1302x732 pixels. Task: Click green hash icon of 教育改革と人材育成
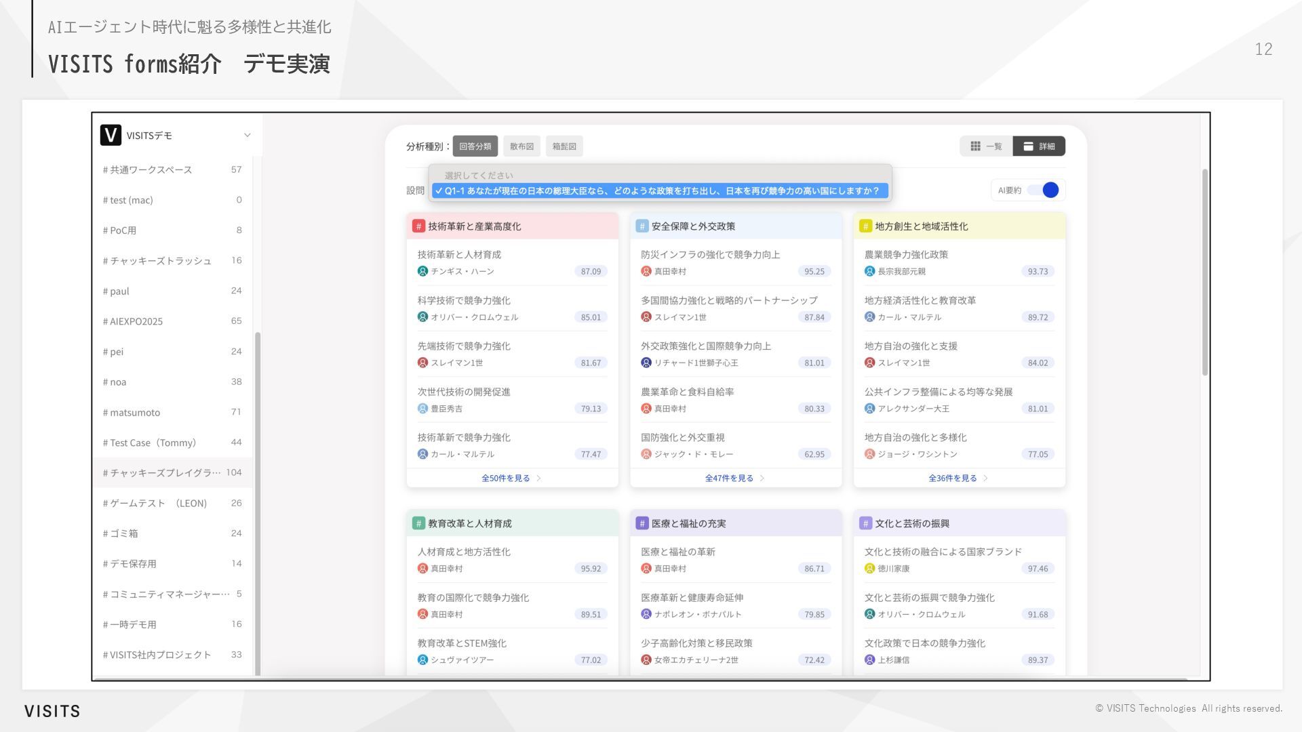pyautogui.click(x=418, y=523)
